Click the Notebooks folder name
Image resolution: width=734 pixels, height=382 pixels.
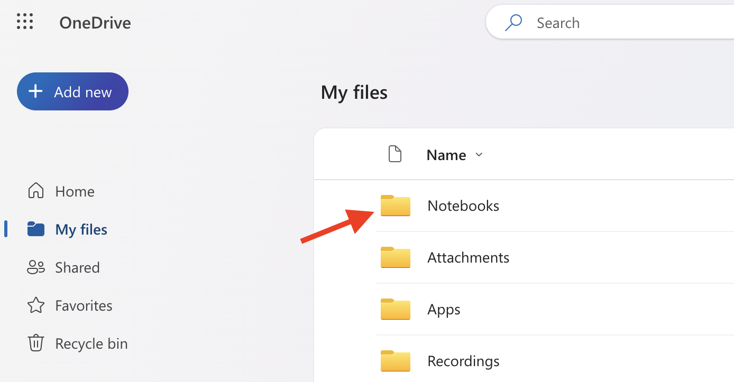pyautogui.click(x=463, y=206)
